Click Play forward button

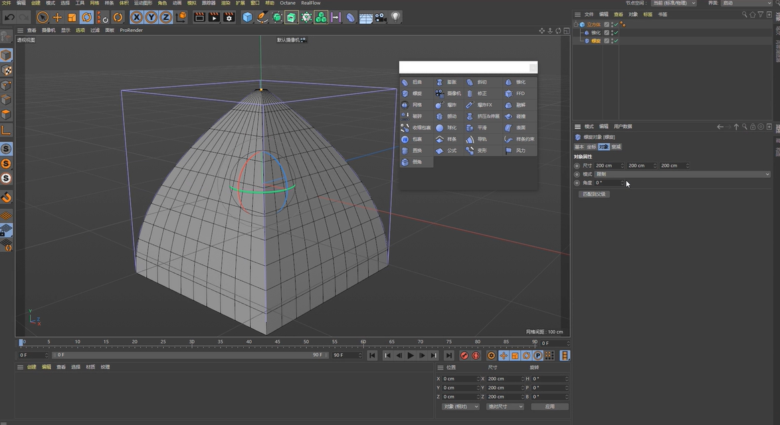[x=411, y=355]
